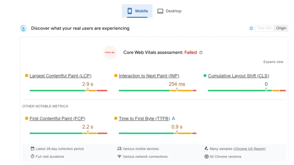Open the Cumulative Layout Shift (CLS) link
294x165 pixels.
[x=238, y=76]
